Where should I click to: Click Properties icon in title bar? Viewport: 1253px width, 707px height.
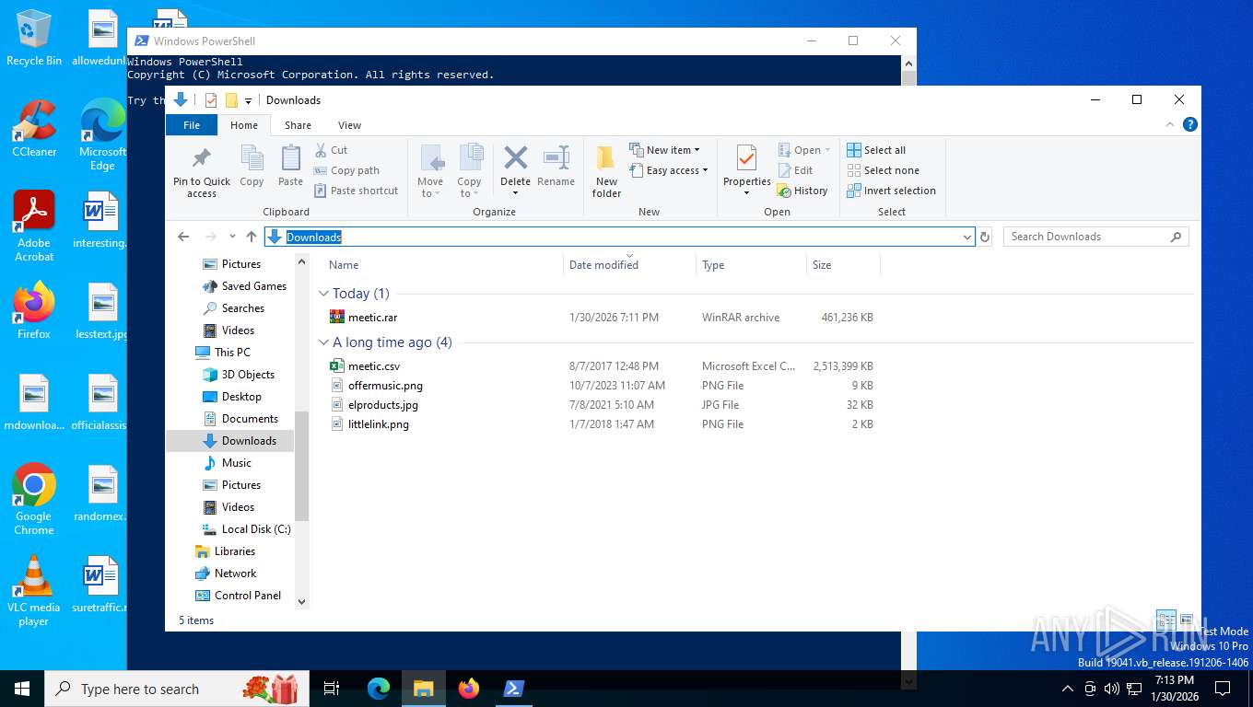click(x=211, y=99)
